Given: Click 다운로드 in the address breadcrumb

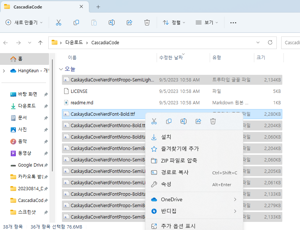Looking at the screenshot, I should pyautogui.click(x=74, y=42).
